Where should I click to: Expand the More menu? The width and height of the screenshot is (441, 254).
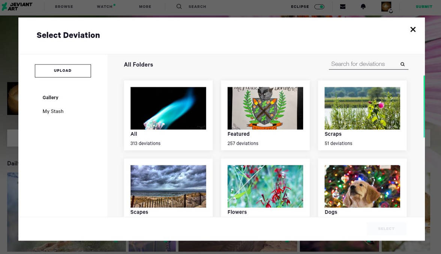click(x=145, y=6)
